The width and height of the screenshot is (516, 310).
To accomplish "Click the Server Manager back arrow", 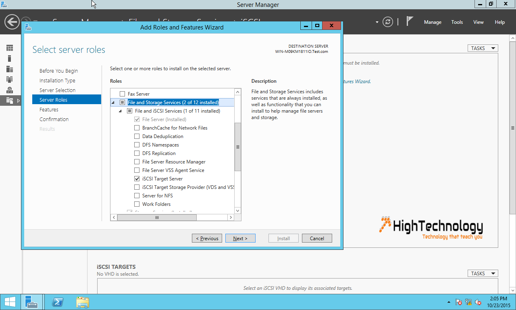I will [x=12, y=22].
